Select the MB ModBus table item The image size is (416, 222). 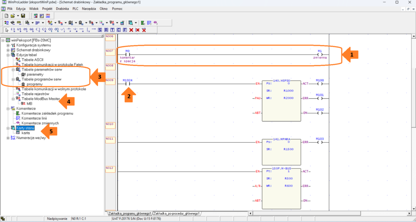(x=29, y=104)
